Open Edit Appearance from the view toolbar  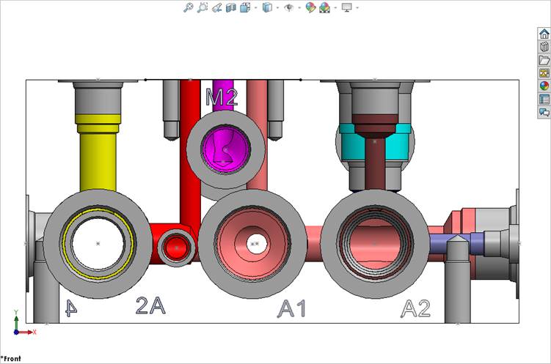310,7
